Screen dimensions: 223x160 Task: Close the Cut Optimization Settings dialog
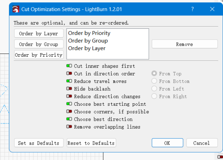[212, 9]
